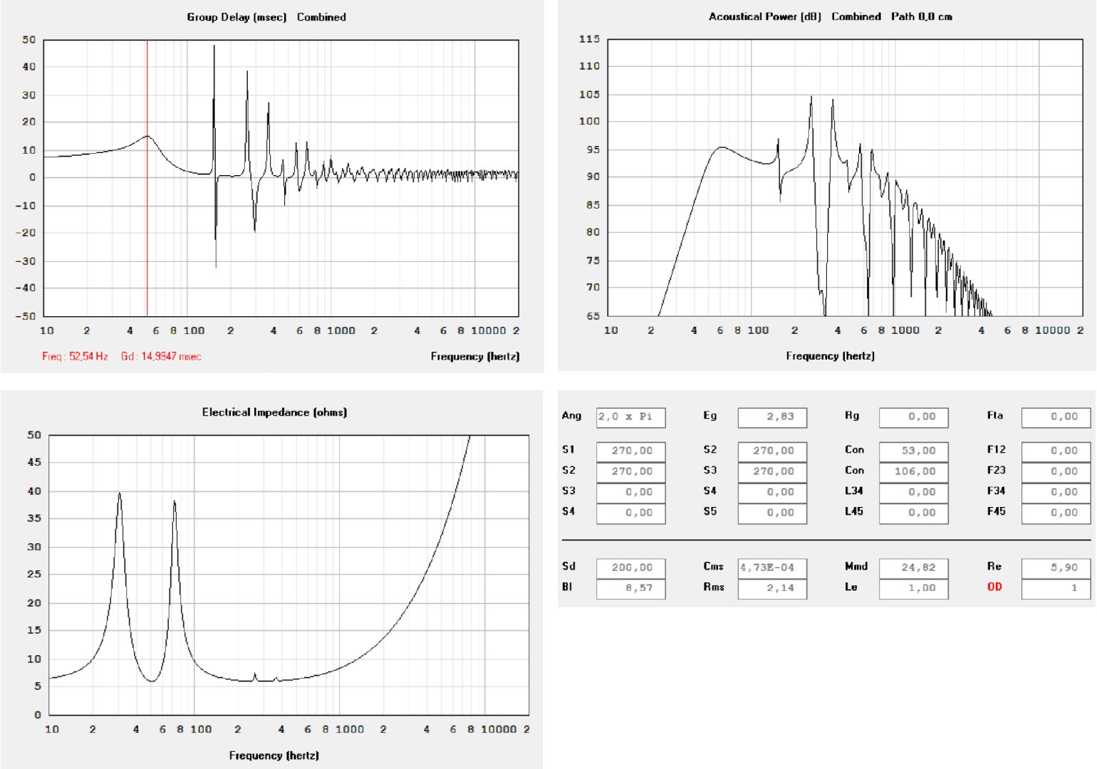Click the Ang field showing 2,0 x Pi
This screenshot has width=1097, height=769.
point(630,417)
